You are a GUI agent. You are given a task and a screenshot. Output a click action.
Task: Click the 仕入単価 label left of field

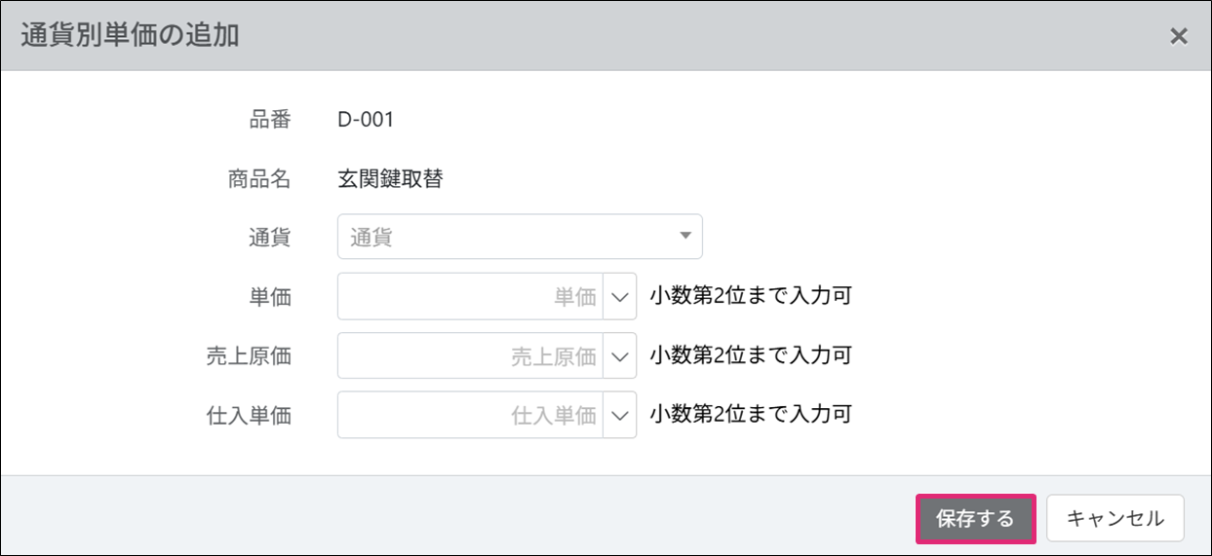point(248,416)
